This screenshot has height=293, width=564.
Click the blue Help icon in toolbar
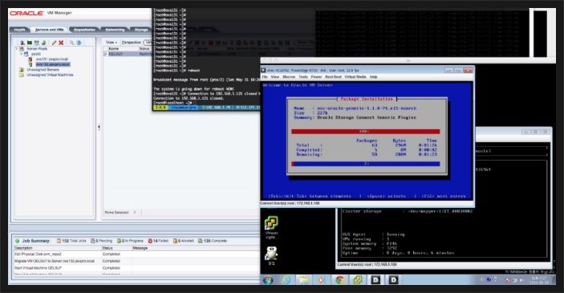[79, 43]
